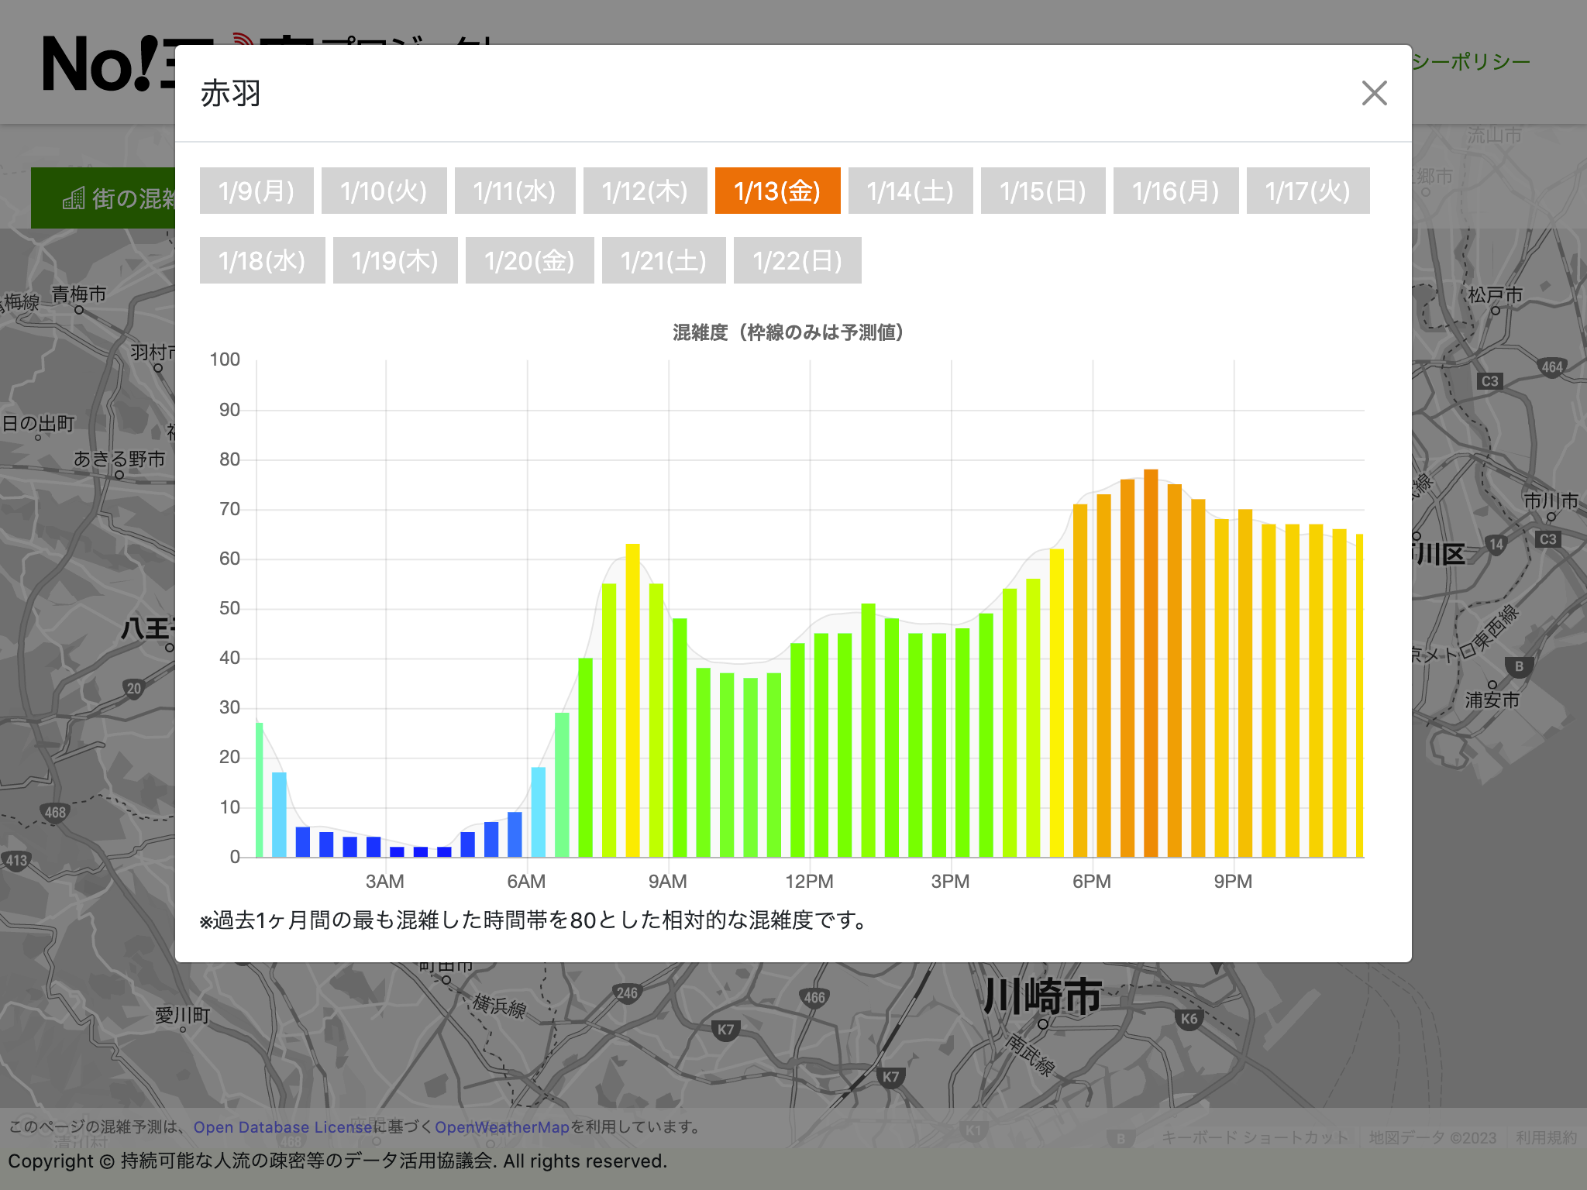Select the 1/22(日) date tab
This screenshot has height=1190, width=1587.
click(x=797, y=260)
